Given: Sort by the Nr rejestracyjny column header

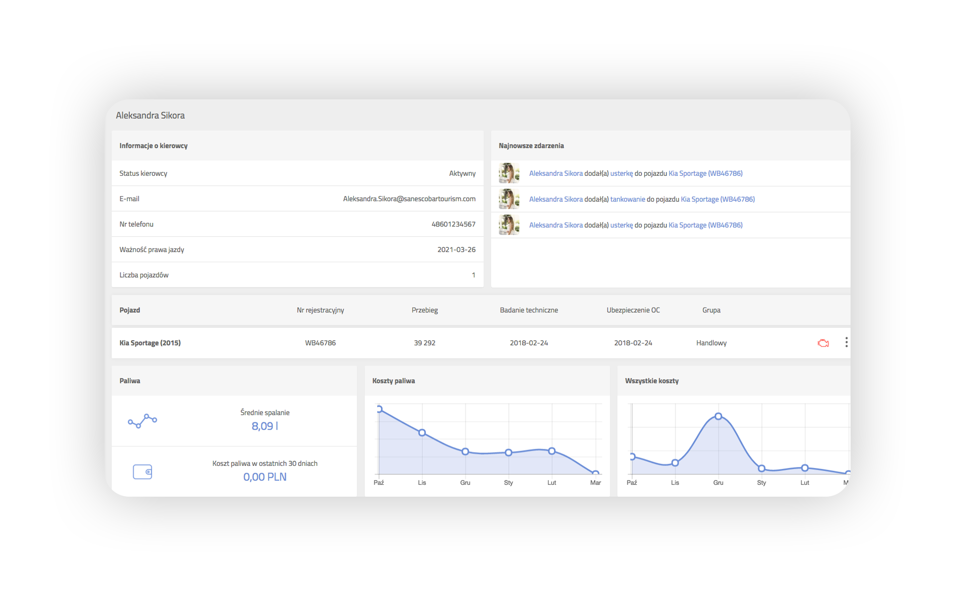Looking at the screenshot, I should pyautogui.click(x=320, y=310).
